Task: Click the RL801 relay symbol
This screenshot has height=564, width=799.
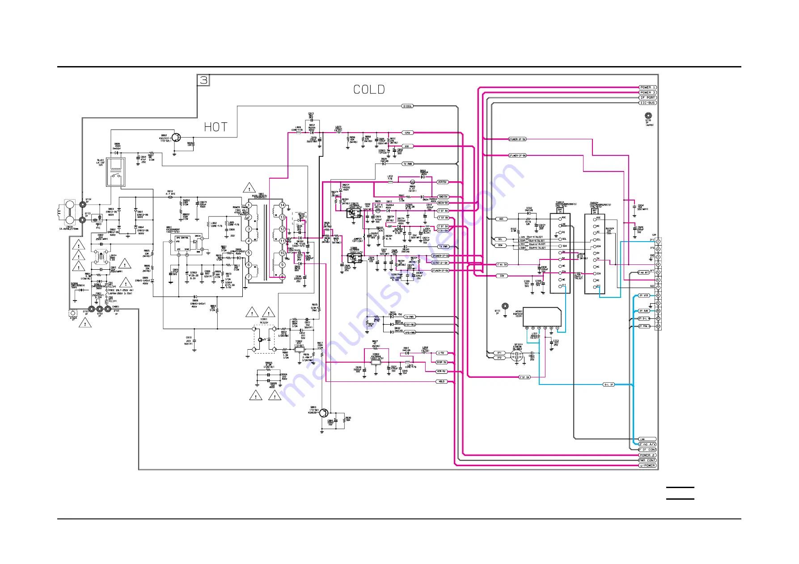Action: 116,171
